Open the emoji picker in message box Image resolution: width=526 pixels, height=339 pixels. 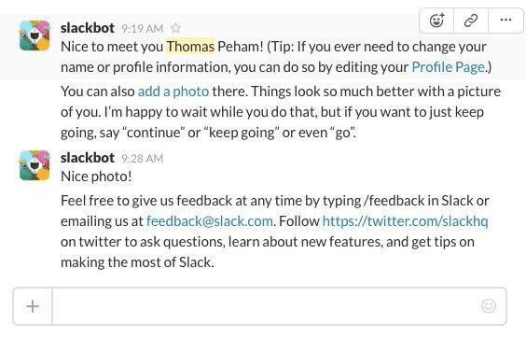point(489,306)
